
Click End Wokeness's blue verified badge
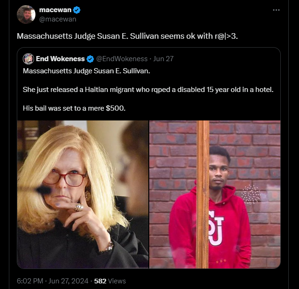point(90,59)
